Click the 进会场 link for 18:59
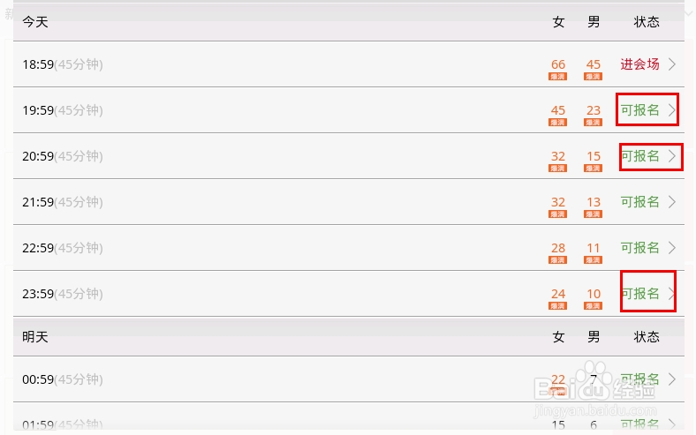 coord(639,64)
